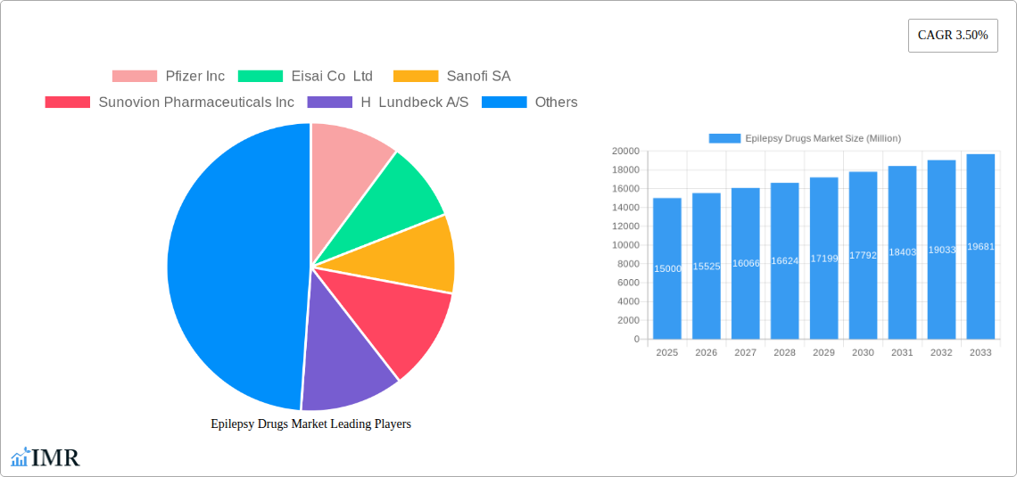Toggle the Pfizer Inc legend label
The width and height of the screenshot is (1017, 477).
click(194, 76)
